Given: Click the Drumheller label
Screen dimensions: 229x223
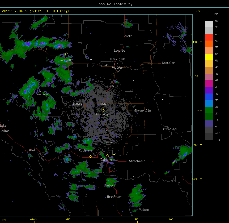Looking at the screenshot, I should [x=169, y=129].
